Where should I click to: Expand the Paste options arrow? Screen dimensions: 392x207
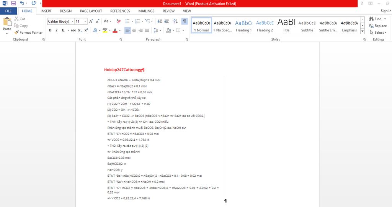pyautogui.click(x=7, y=33)
